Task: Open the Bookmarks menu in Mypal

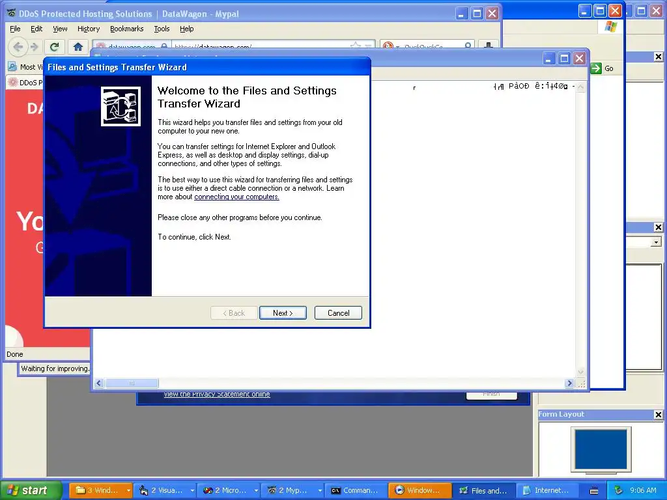Action: click(x=127, y=29)
